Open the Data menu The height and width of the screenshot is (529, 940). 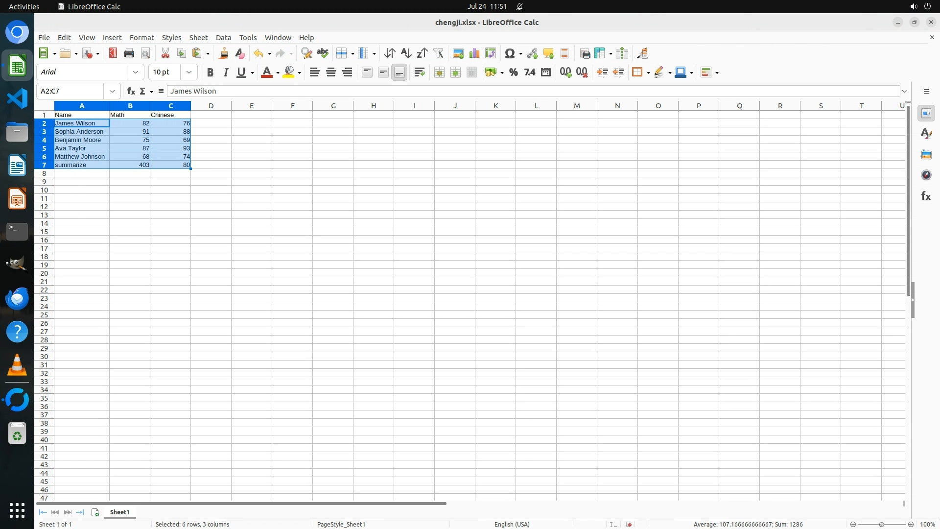click(223, 38)
